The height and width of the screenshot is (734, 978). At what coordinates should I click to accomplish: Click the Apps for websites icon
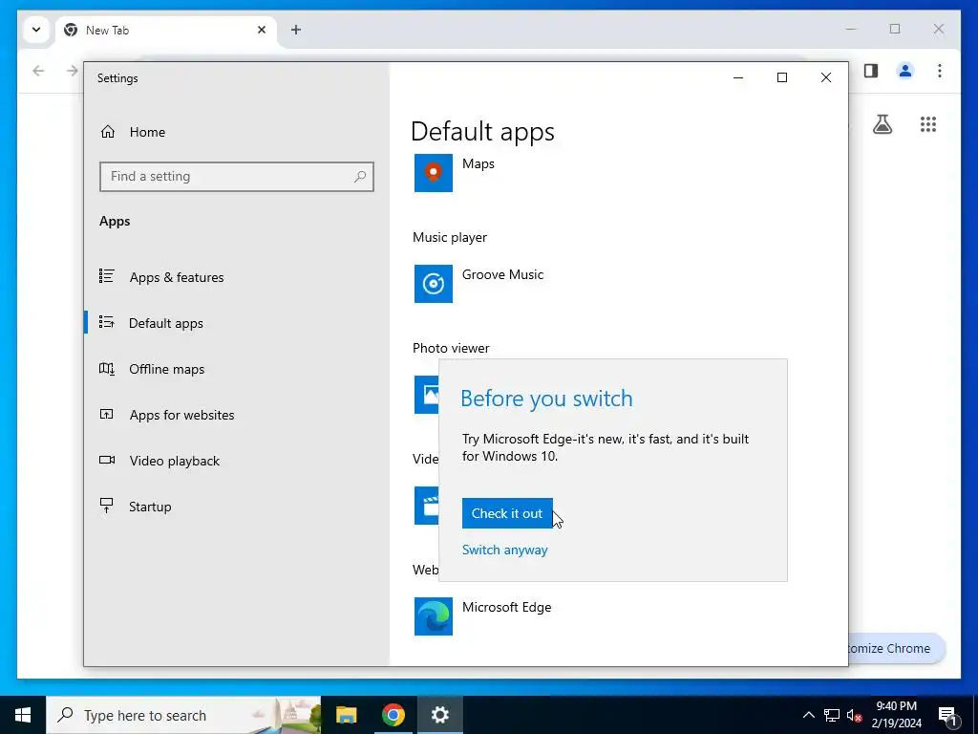[107, 414]
